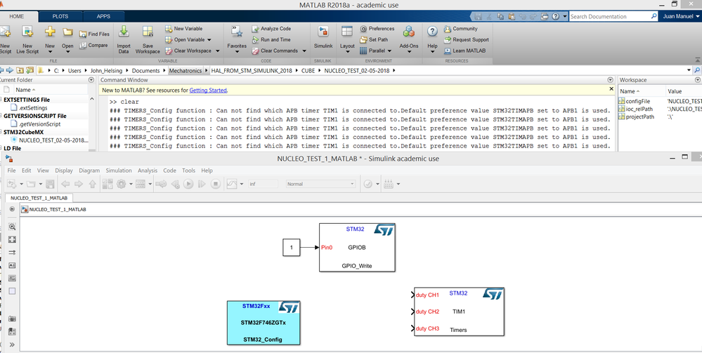Open the Simulink Simulation menu
This screenshot has width=702, height=353.
pyautogui.click(x=119, y=171)
